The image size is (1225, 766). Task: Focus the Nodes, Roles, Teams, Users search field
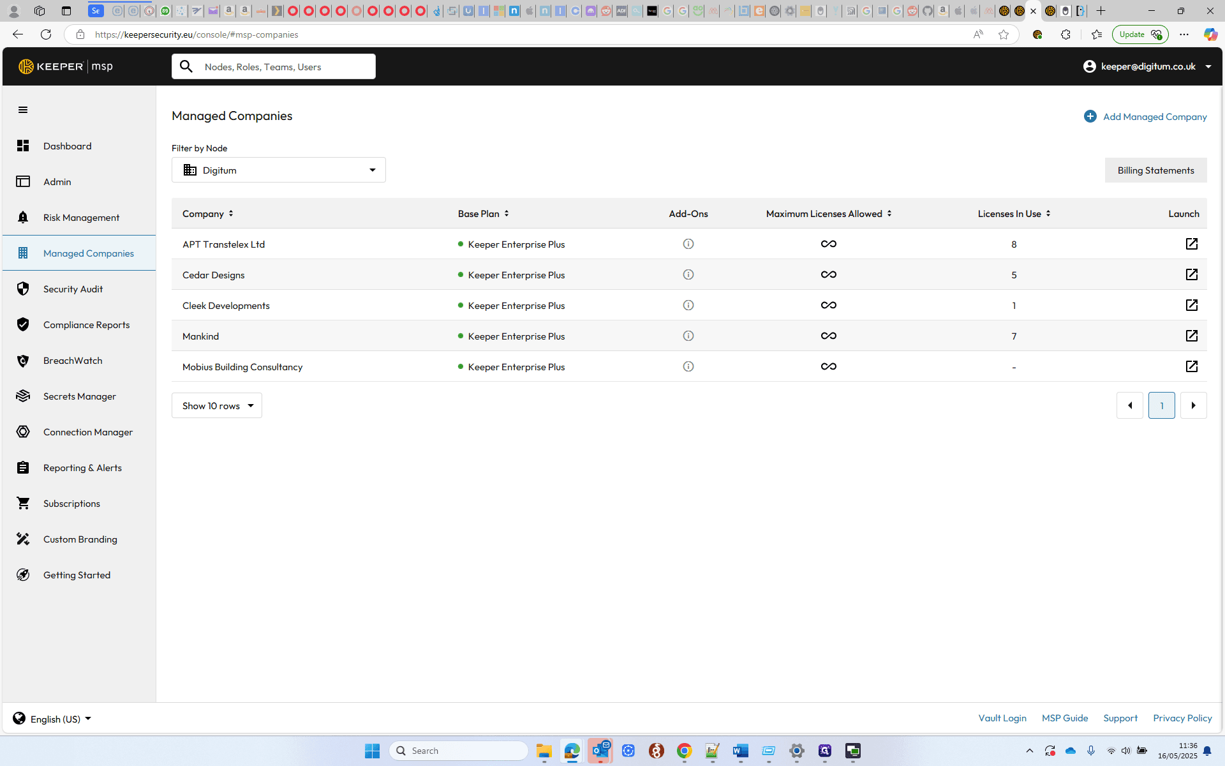pyautogui.click(x=273, y=66)
